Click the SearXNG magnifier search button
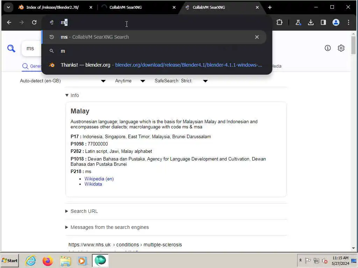 click(11, 49)
